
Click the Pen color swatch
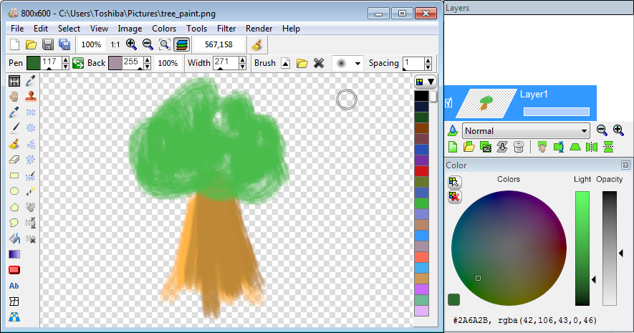(33, 63)
